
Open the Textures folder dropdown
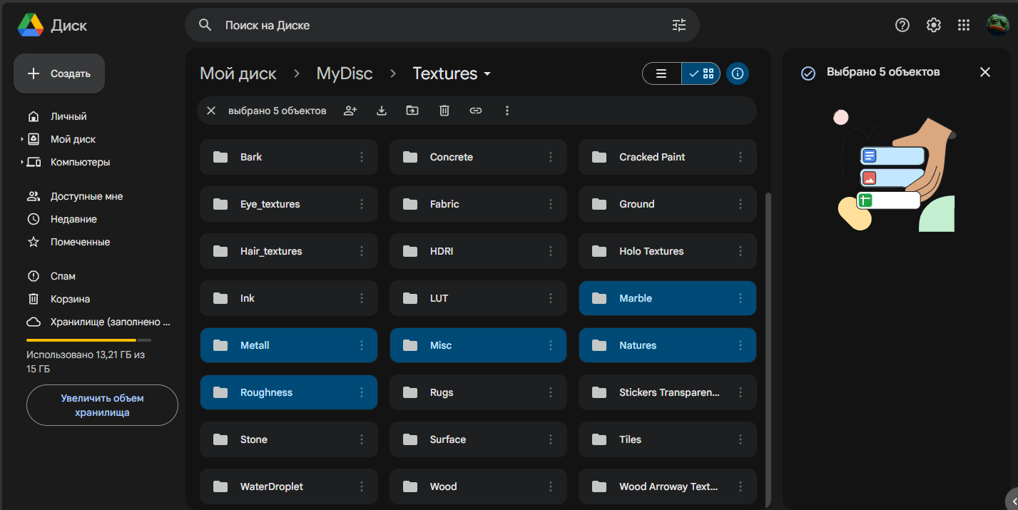tap(487, 74)
